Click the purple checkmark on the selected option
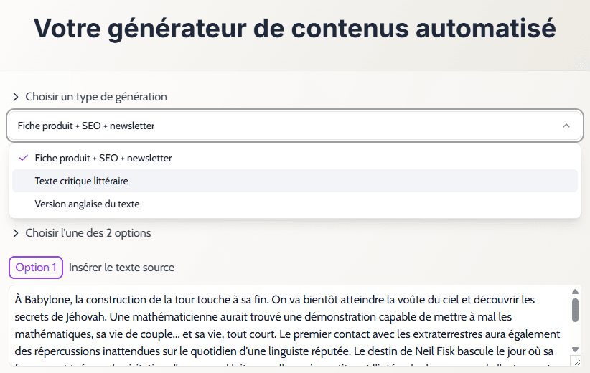590x373 pixels. click(24, 158)
